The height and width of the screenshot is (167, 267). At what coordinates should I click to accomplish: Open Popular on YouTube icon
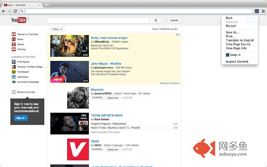coord(14,34)
